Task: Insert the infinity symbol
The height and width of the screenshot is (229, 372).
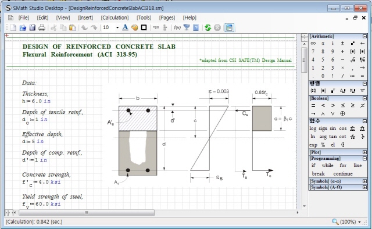Action: pos(313,43)
